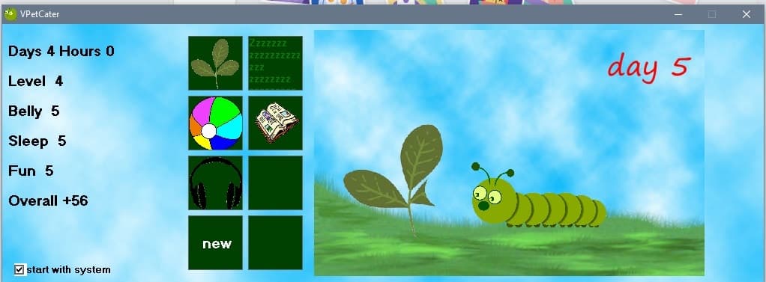Toggle 'start with system' checkbox
The width and height of the screenshot is (766, 282).
[19, 270]
